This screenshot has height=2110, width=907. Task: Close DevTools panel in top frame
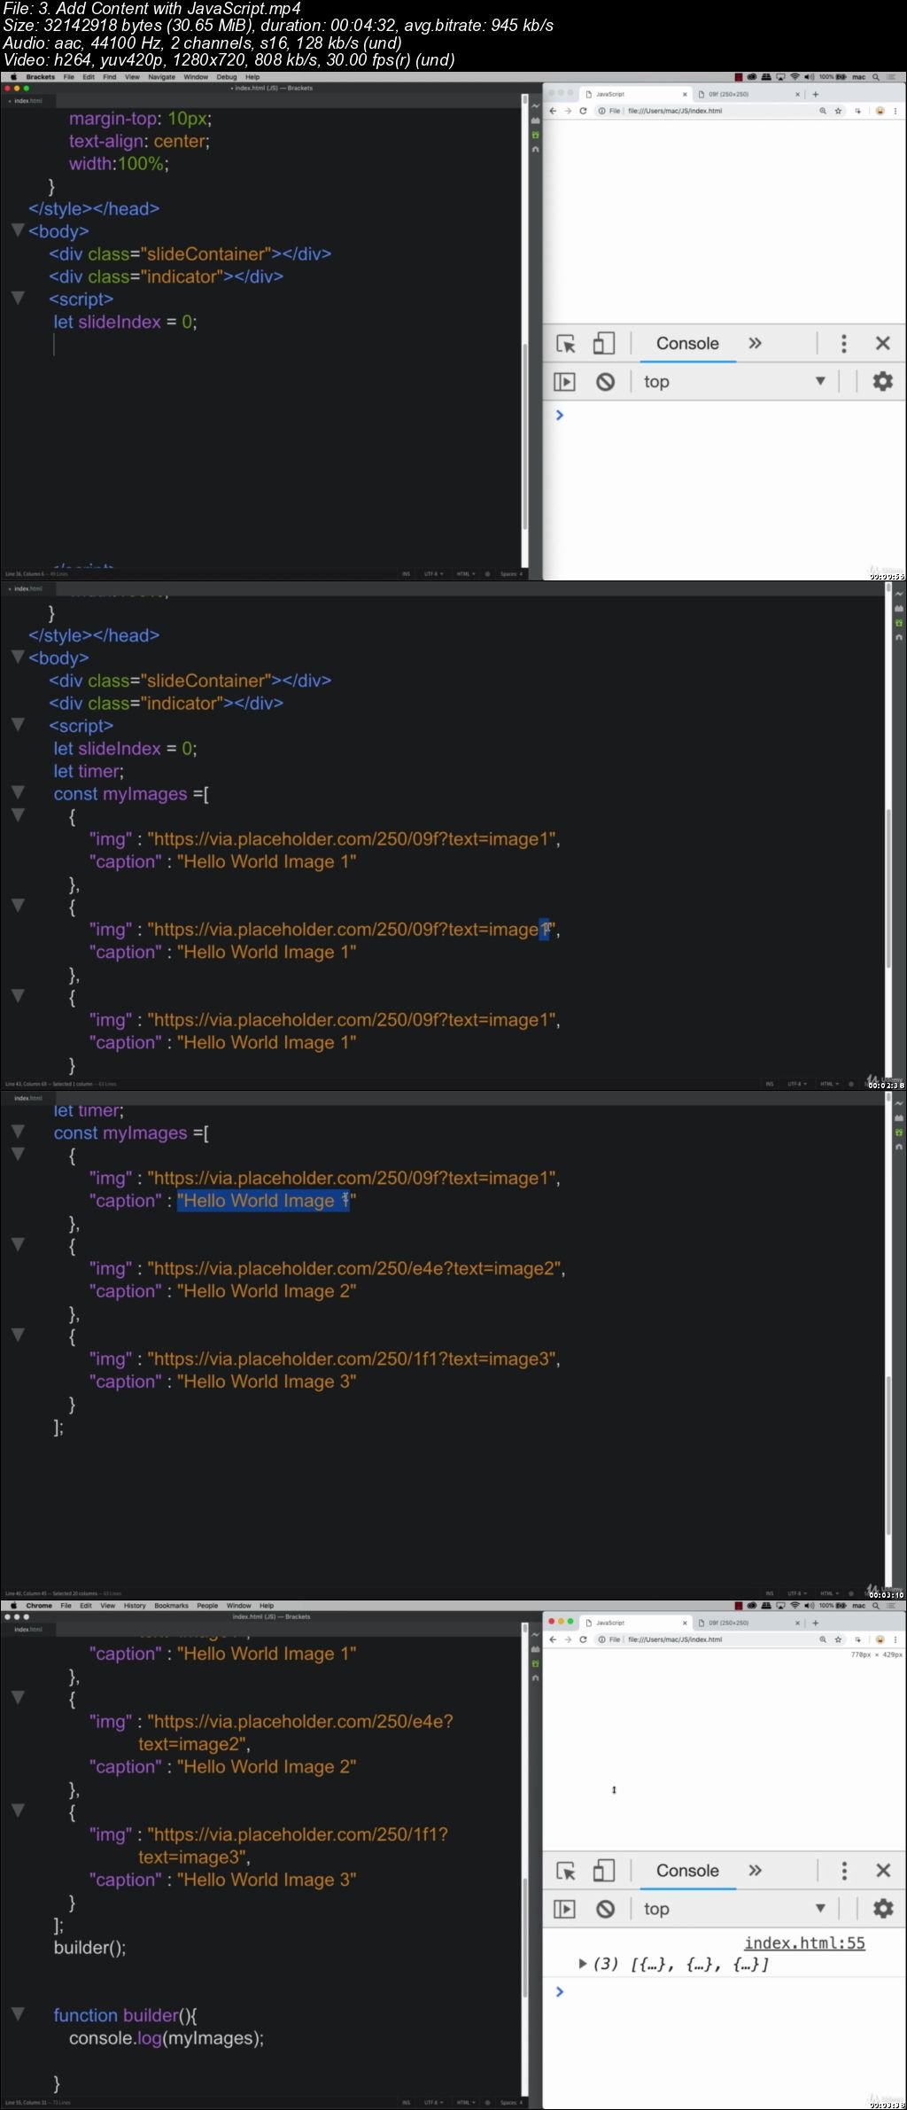882,344
